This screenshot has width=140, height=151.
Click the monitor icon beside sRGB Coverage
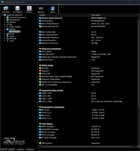click(40, 126)
